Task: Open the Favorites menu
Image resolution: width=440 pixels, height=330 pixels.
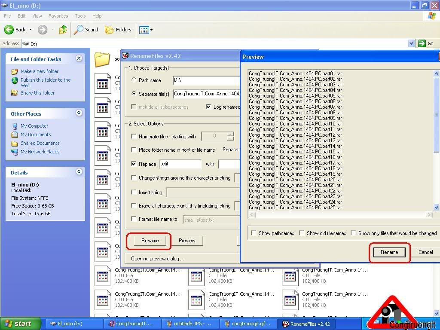Action: [x=58, y=16]
